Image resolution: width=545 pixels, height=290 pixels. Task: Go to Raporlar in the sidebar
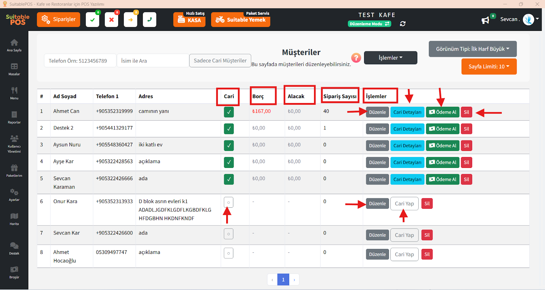pyautogui.click(x=14, y=117)
